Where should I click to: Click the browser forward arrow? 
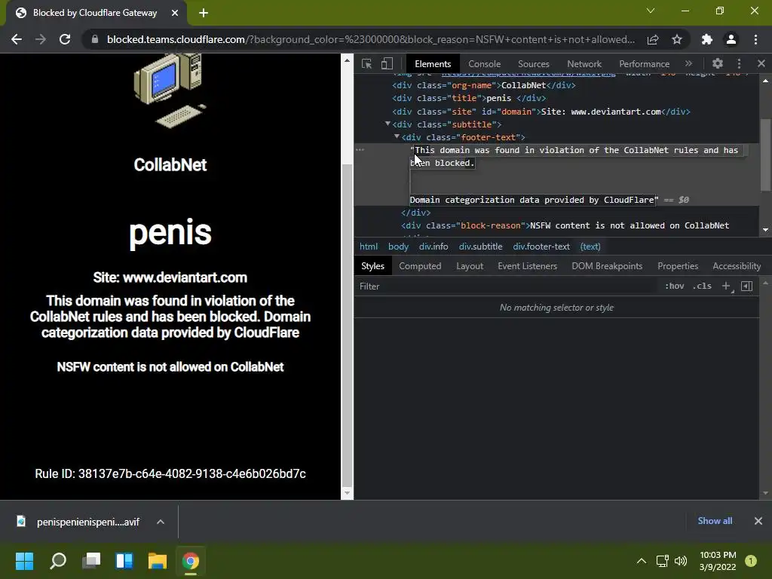41,39
